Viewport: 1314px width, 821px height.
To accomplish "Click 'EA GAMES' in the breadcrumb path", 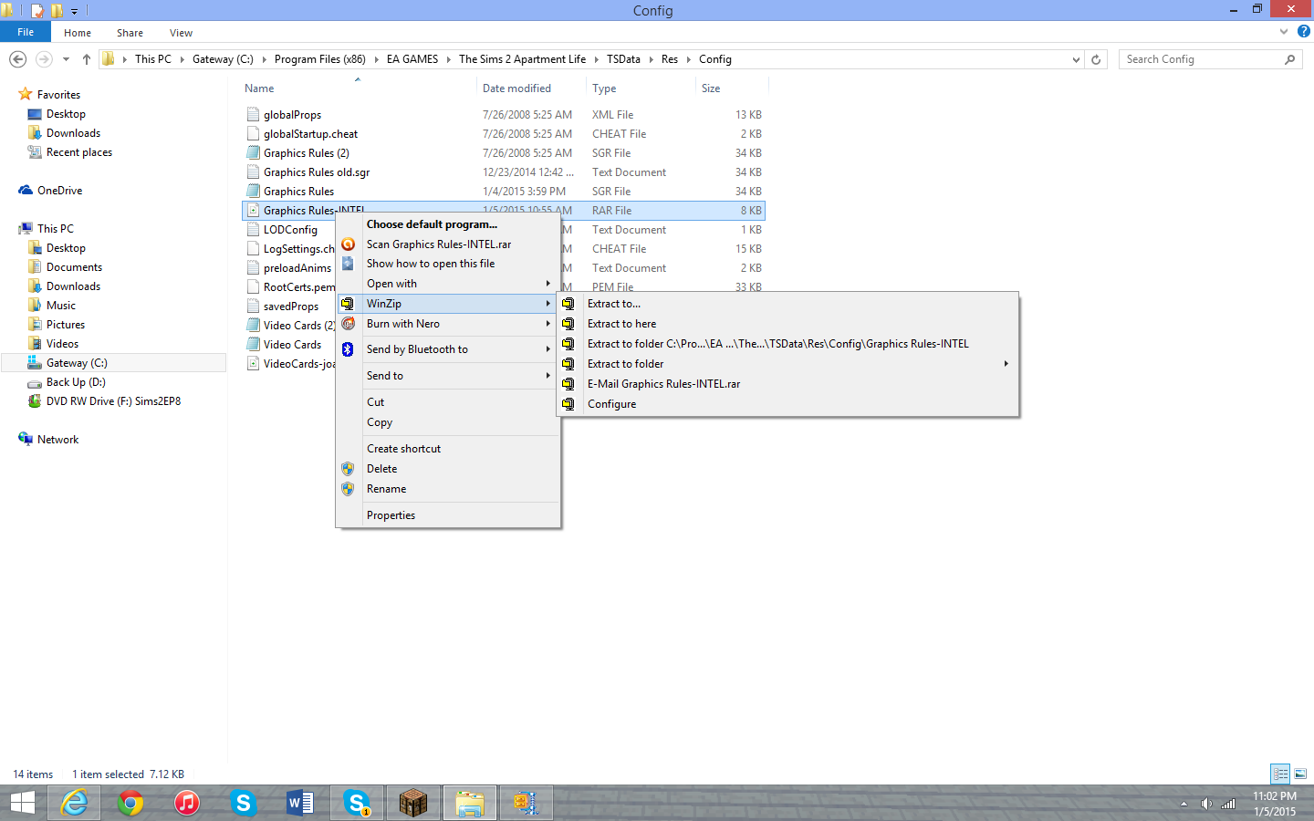I will (412, 59).
